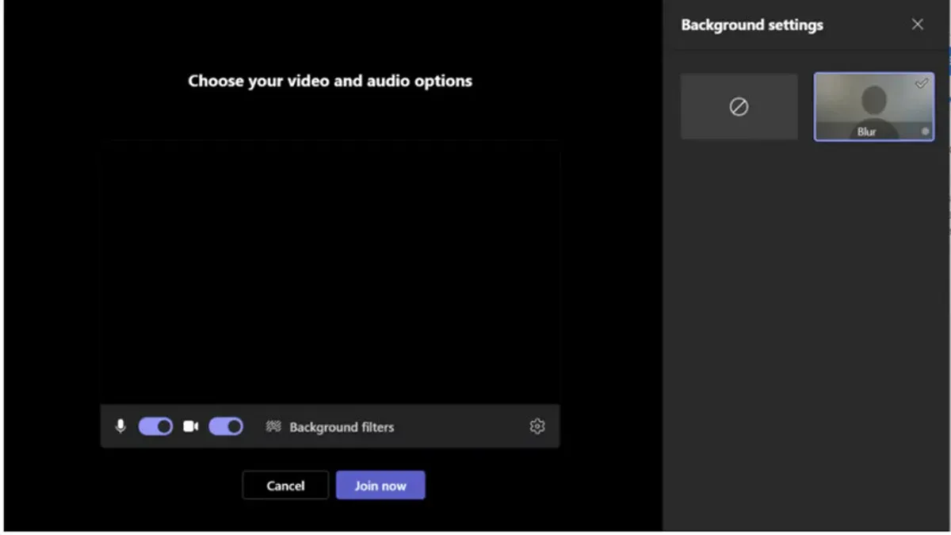The height and width of the screenshot is (535, 951).
Task: Close the Background settings panel
Action: pyautogui.click(x=918, y=25)
